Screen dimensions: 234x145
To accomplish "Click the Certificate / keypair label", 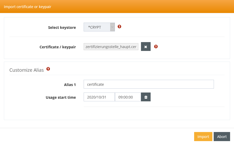I will [58, 47].
